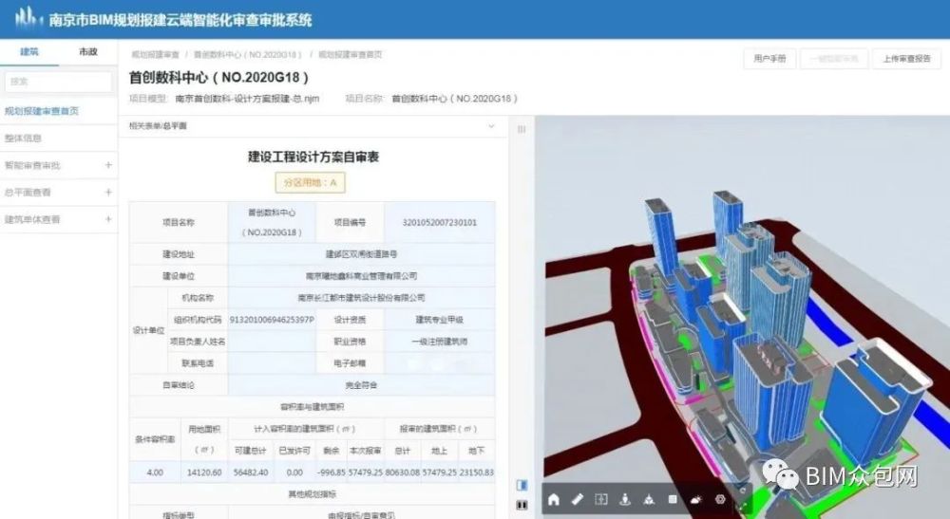This screenshot has height=519, width=950.
Task: Click the skyline logo in header
Action: point(28,18)
